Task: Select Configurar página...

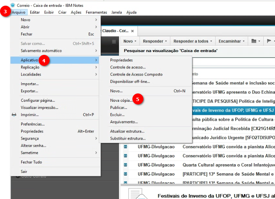Action: click(x=56, y=100)
